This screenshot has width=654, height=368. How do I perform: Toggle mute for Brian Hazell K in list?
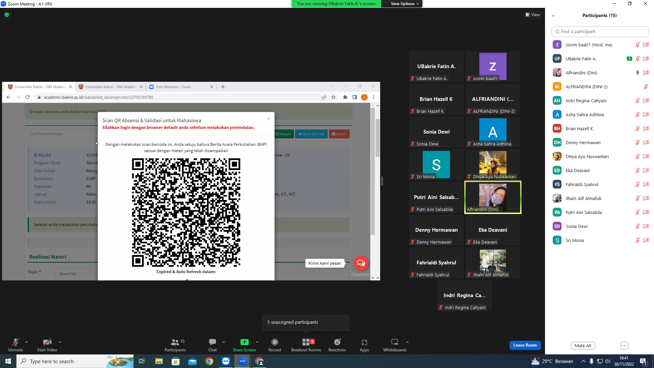pyautogui.click(x=637, y=128)
